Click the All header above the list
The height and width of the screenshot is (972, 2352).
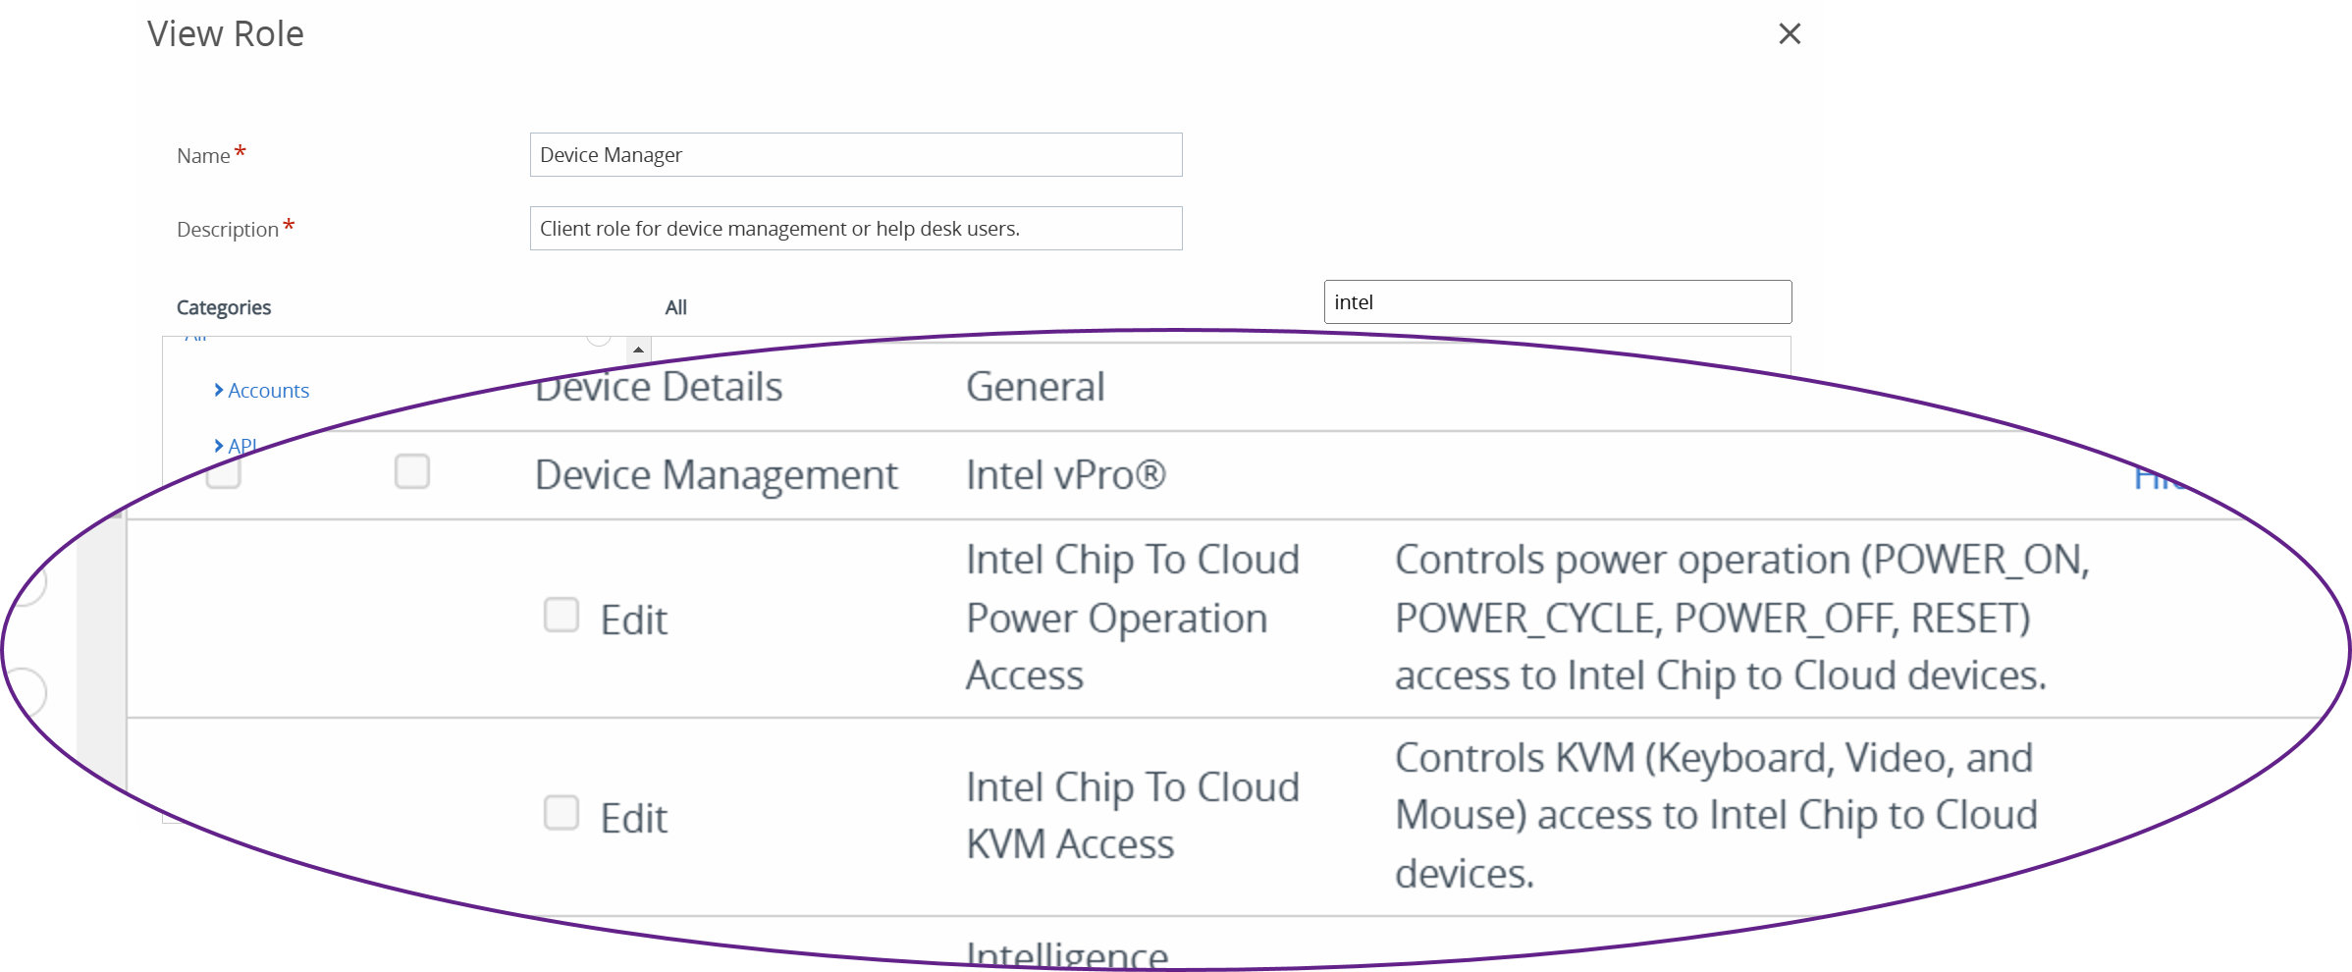coord(675,307)
